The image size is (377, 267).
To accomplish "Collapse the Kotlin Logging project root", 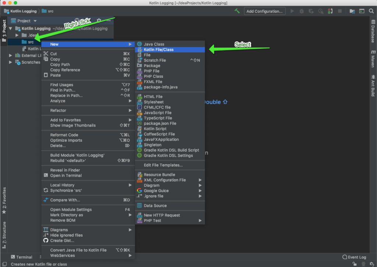I will pos(11,28).
